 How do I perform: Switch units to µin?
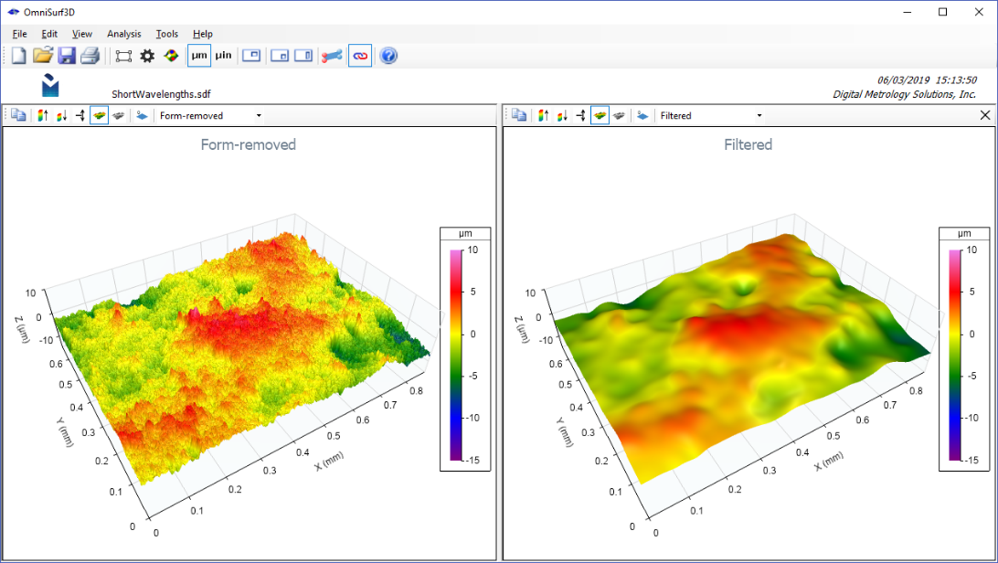click(222, 55)
